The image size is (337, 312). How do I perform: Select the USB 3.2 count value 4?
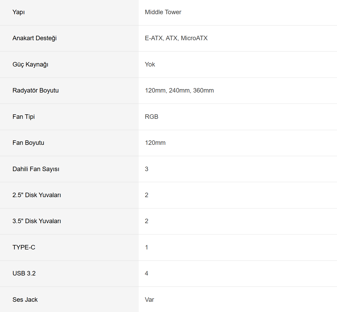pyautogui.click(x=147, y=273)
